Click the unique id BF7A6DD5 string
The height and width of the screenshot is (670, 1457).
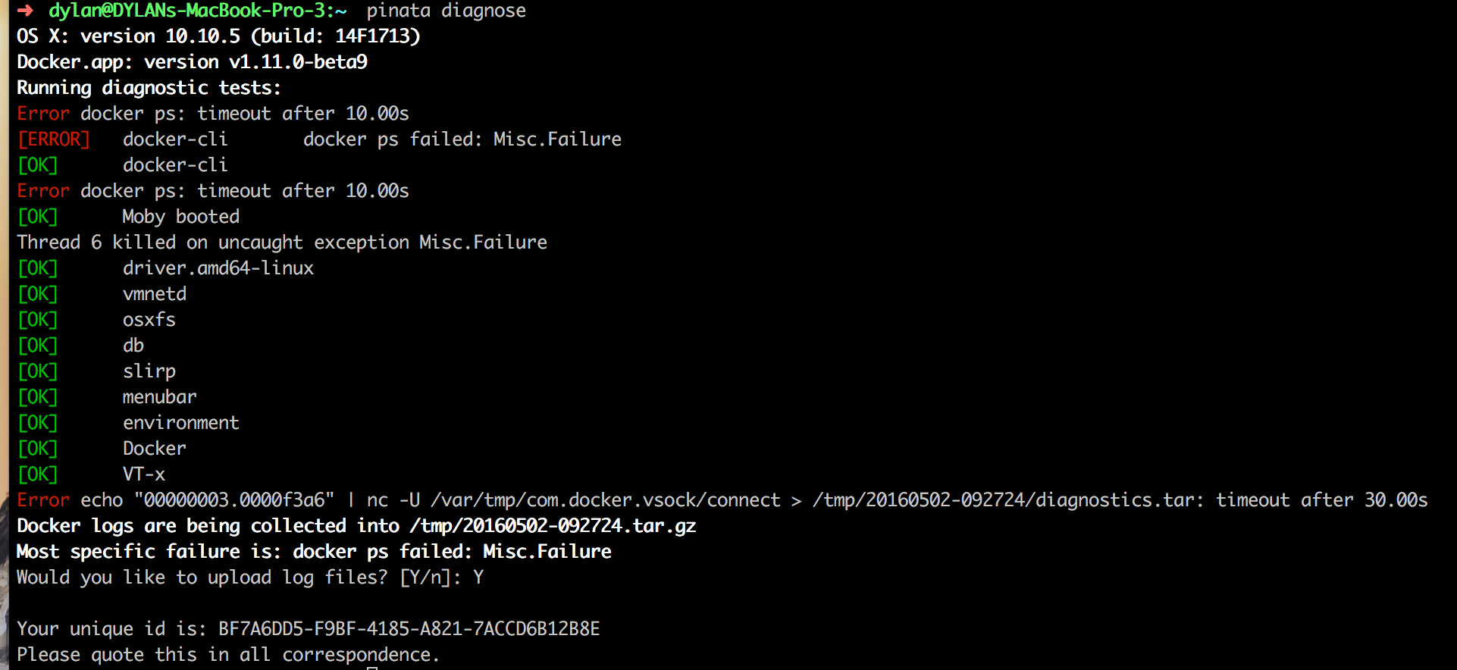coord(409,629)
